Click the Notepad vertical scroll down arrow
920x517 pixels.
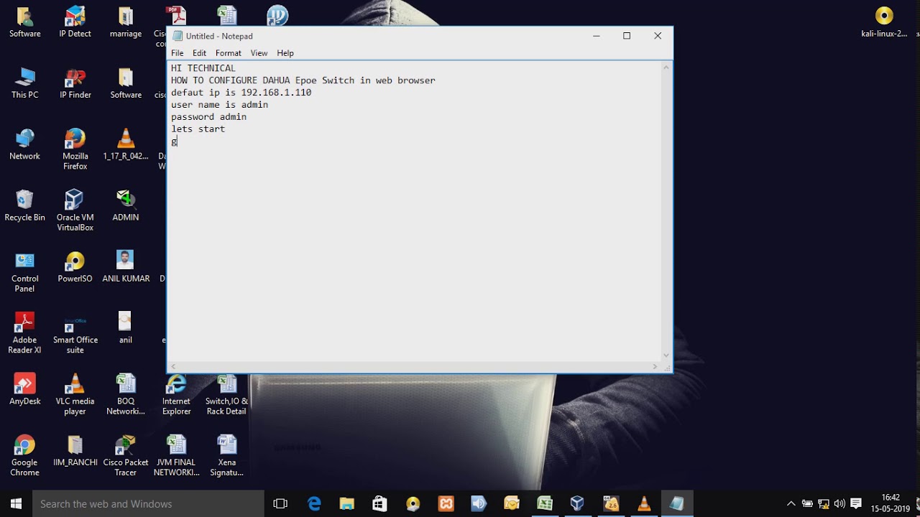(666, 355)
